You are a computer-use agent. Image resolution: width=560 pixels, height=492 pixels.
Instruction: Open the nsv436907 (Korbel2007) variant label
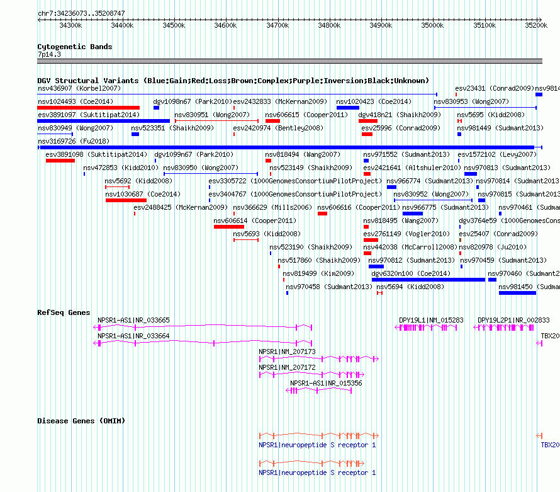[x=79, y=88]
